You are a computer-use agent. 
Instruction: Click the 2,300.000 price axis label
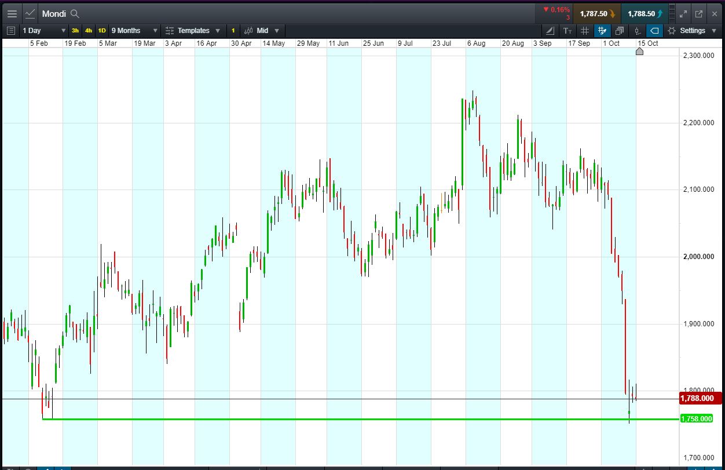tap(698, 56)
